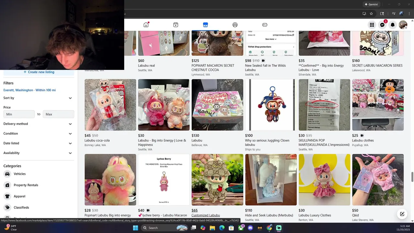Open the Qkid listing thumbnail
Screen dimensions: 414x233
click(x=378, y=180)
